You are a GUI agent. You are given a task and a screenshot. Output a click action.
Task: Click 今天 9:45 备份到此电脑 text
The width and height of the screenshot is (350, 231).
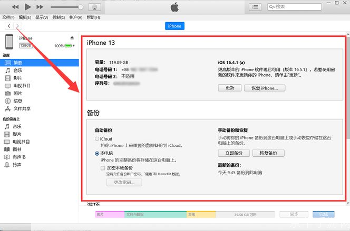click(x=240, y=173)
